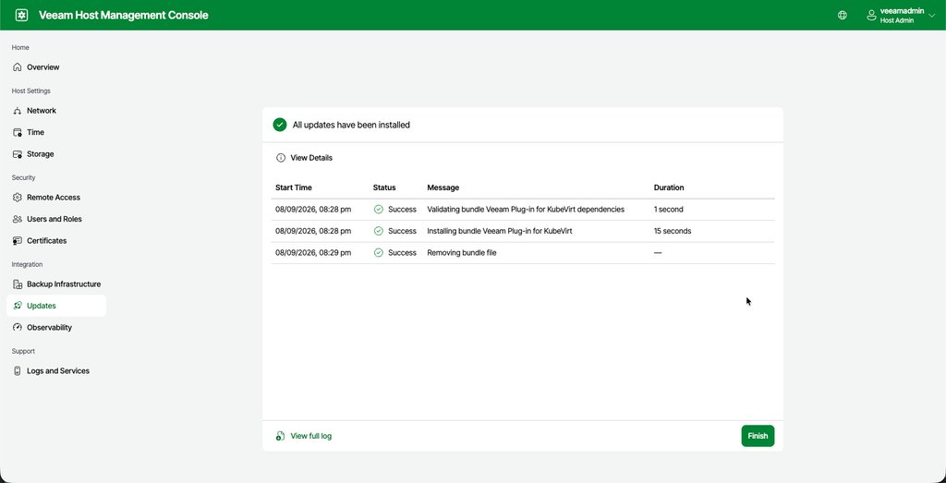Click the '08/09/2026, 08:29 pm' start time
Image resolution: width=946 pixels, height=483 pixels.
[313, 253]
